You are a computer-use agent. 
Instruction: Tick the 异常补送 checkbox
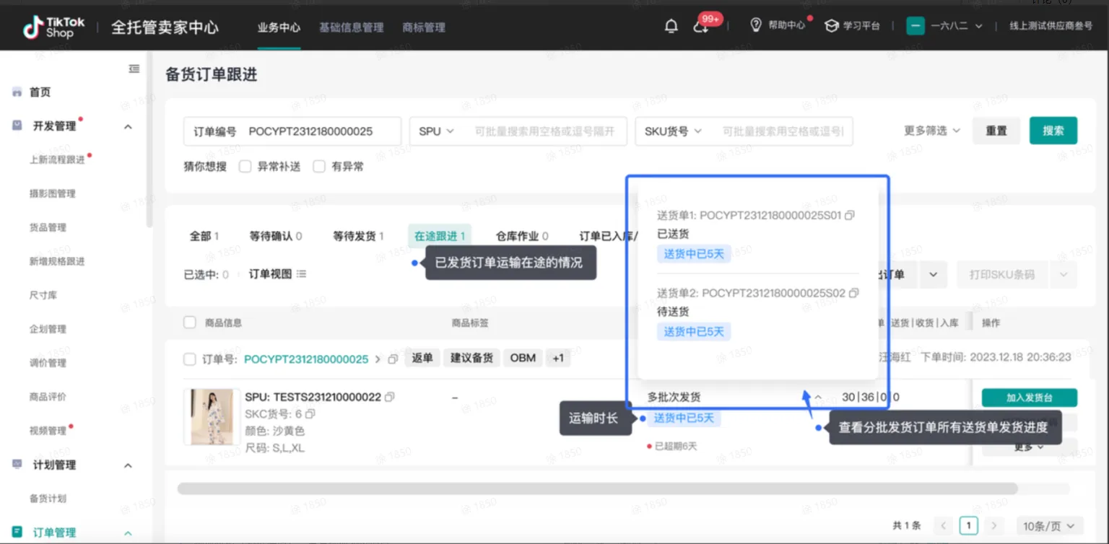(x=245, y=167)
